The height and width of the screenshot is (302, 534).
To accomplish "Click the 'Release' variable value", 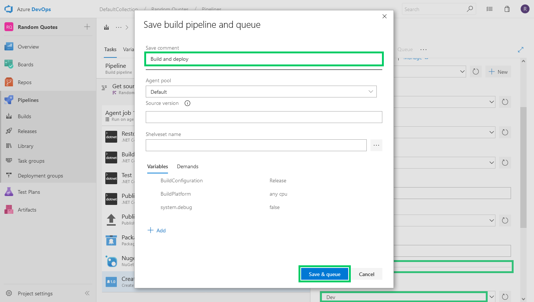I will tap(278, 181).
